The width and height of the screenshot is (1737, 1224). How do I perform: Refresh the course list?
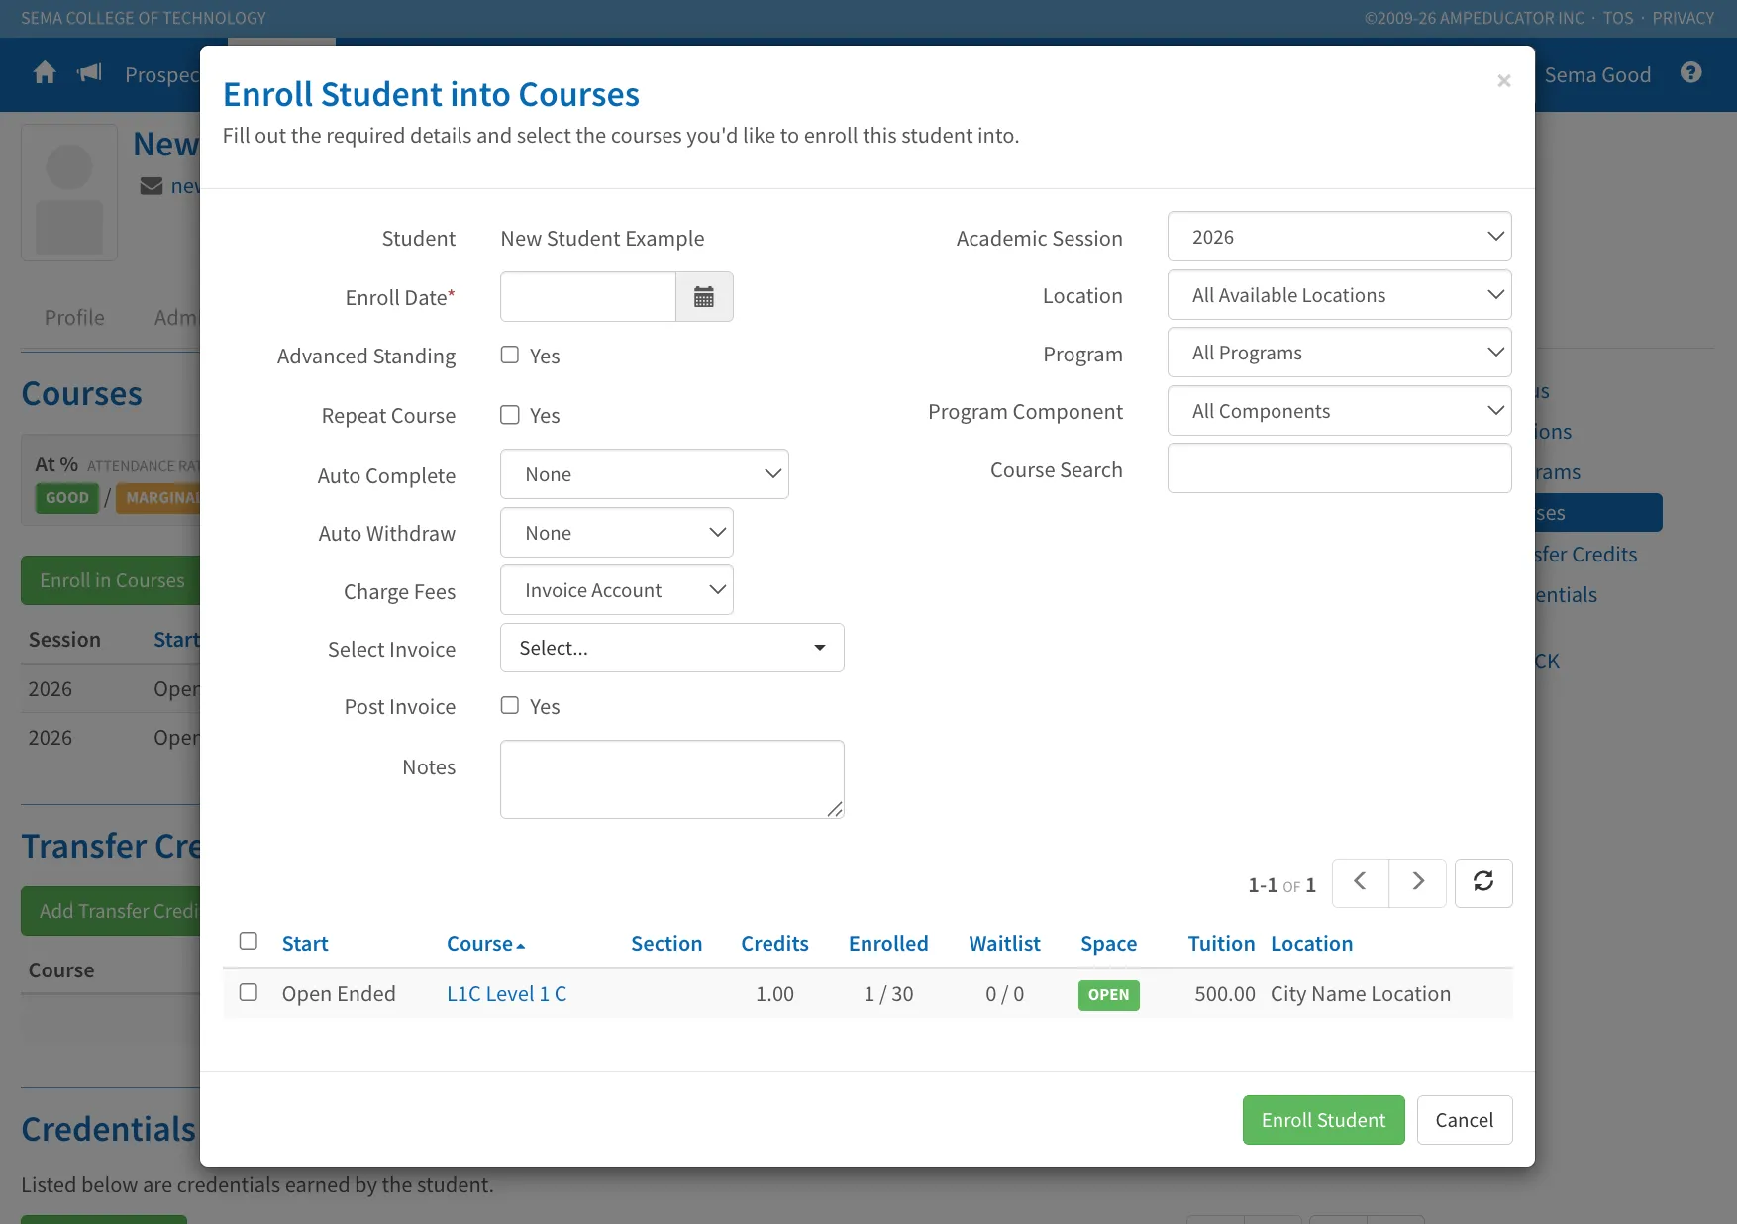(1483, 882)
